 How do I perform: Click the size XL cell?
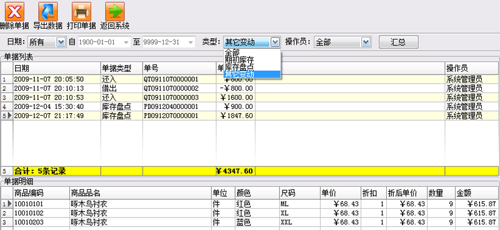tap(300, 213)
